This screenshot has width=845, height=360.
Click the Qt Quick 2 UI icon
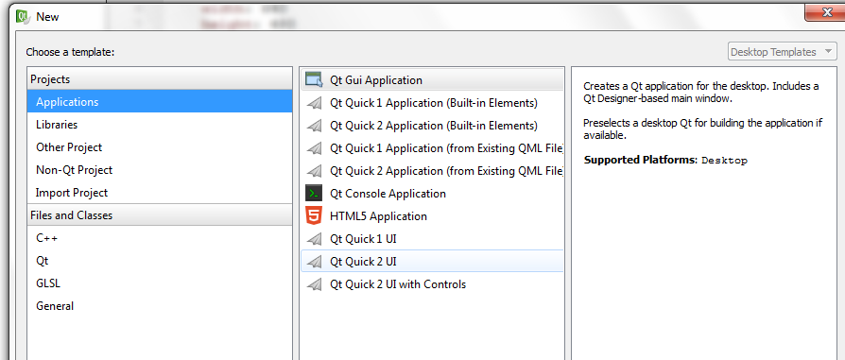point(314,262)
